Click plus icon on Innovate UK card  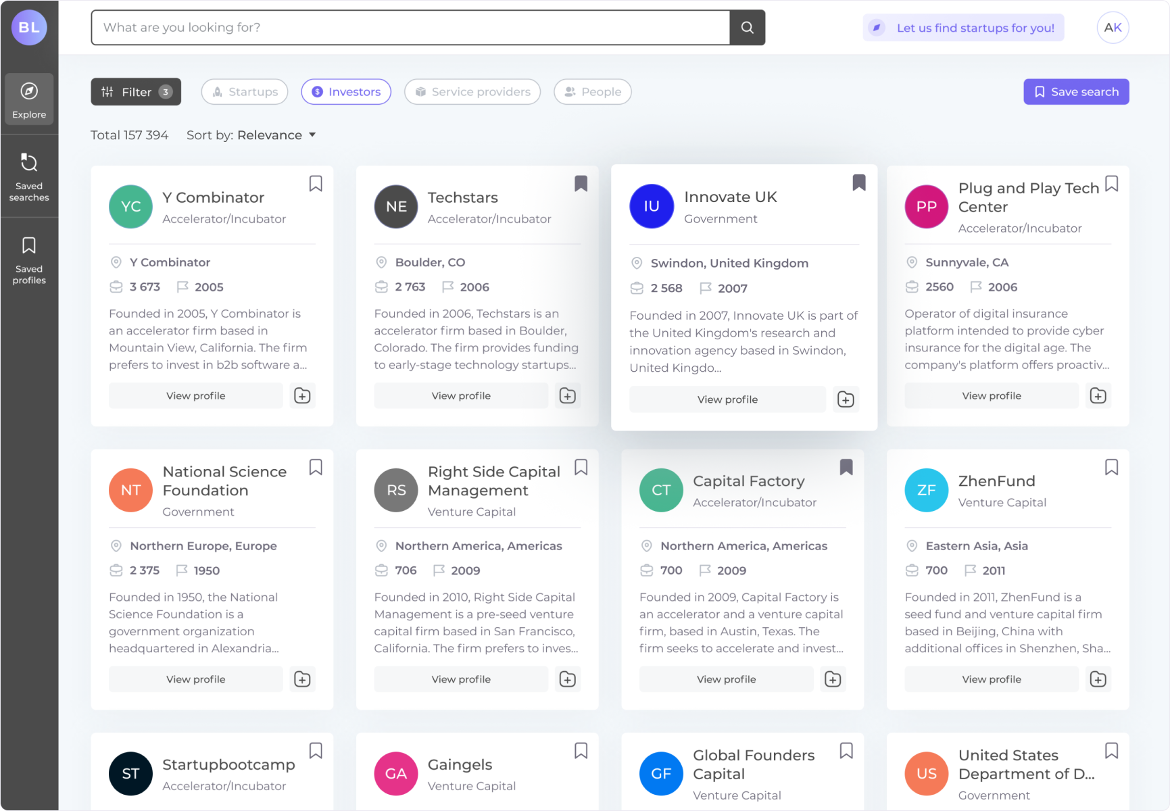846,399
